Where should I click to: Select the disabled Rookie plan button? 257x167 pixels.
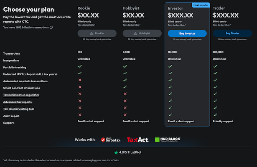pyautogui.click(x=97, y=33)
